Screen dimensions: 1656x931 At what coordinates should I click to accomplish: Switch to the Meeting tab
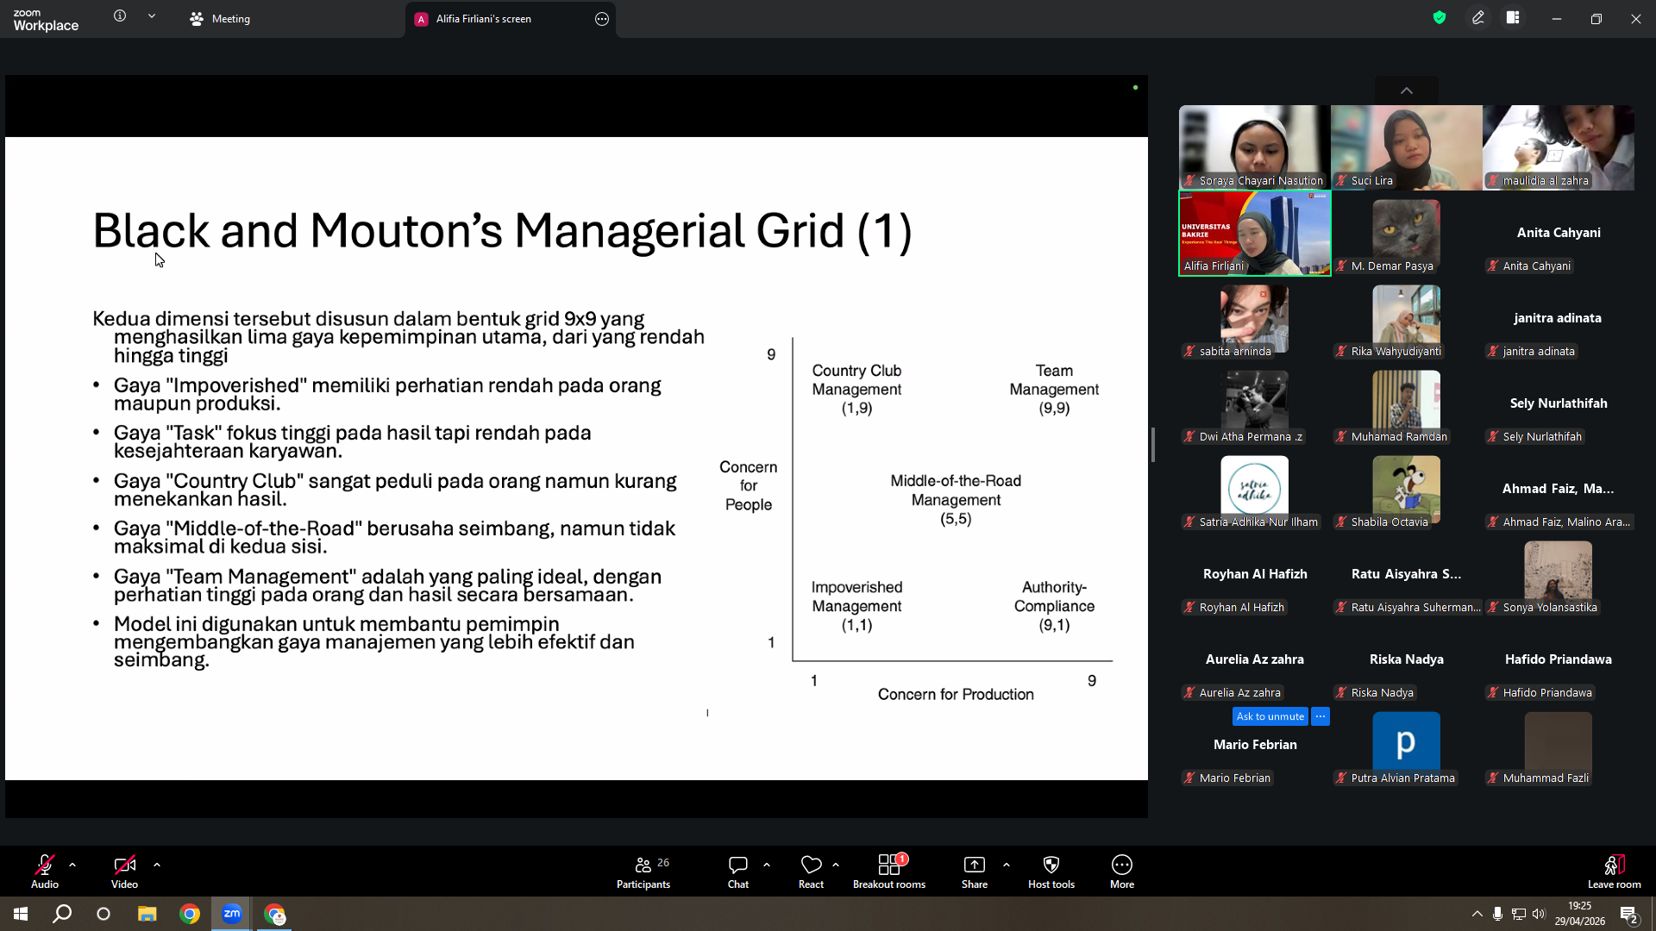[220, 19]
